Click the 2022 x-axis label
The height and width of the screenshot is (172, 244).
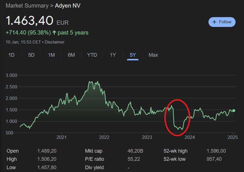(104, 137)
